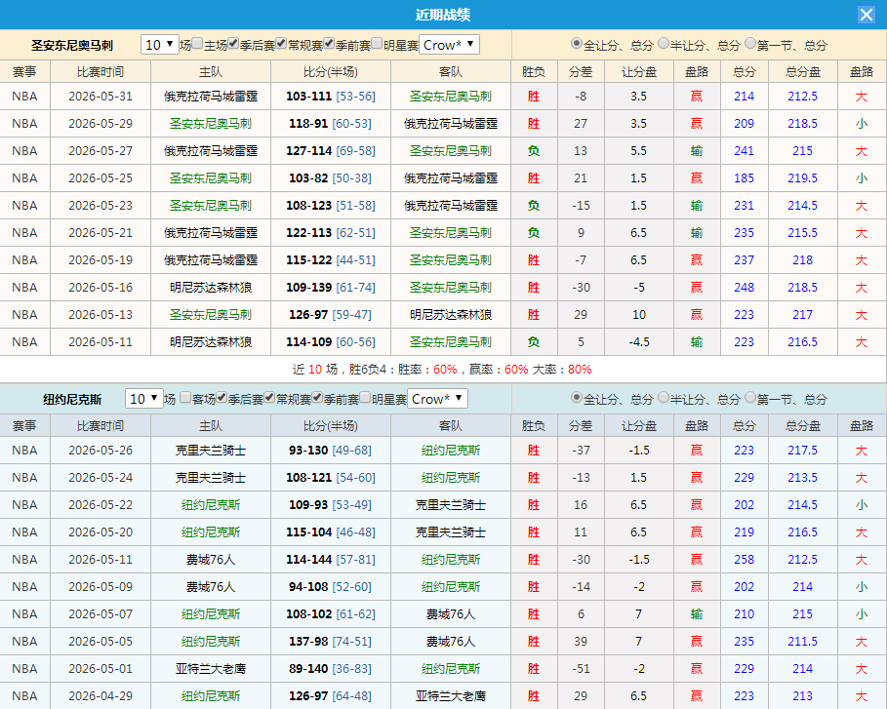The height and width of the screenshot is (709, 887).
Task: Click the 93-130 score for 克里夫兰骑士 game
Action: (x=309, y=450)
